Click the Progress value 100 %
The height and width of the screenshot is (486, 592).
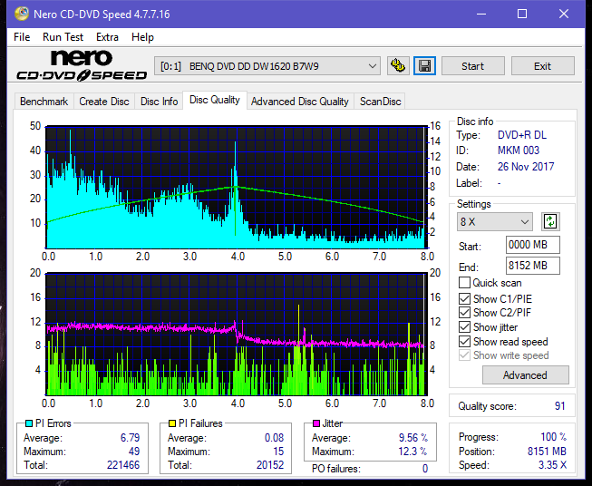tap(554, 437)
